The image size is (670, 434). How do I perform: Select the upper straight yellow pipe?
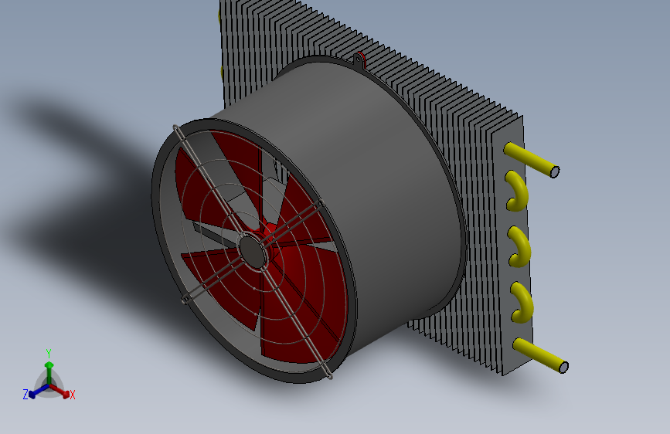(x=532, y=160)
